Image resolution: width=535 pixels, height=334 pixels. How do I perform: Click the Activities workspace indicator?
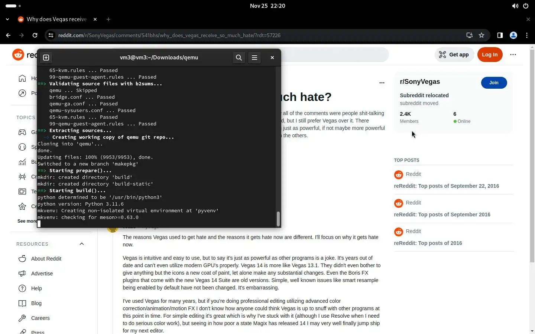[13, 6]
